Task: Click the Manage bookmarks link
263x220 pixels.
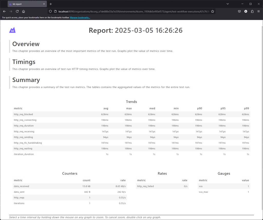Action: click(x=80, y=17)
